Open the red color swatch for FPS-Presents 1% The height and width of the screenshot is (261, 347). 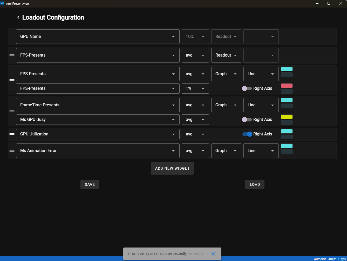pos(287,86)
